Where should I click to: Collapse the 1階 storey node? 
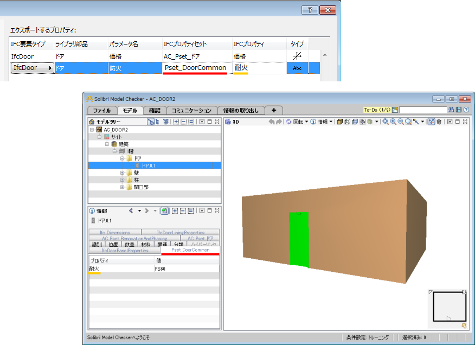[114, 151]
